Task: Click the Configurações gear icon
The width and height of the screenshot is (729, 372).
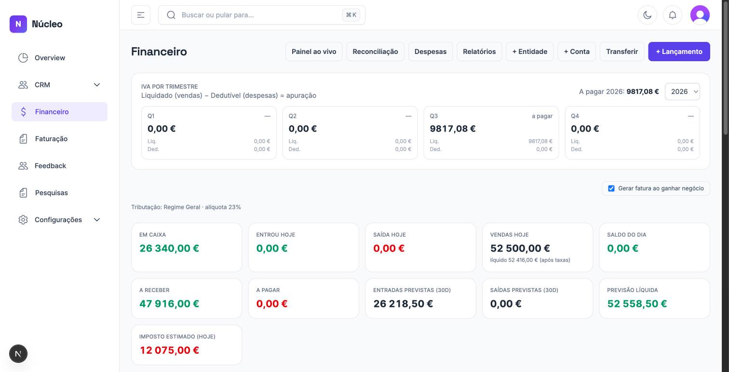Action: tap(23, 220)
